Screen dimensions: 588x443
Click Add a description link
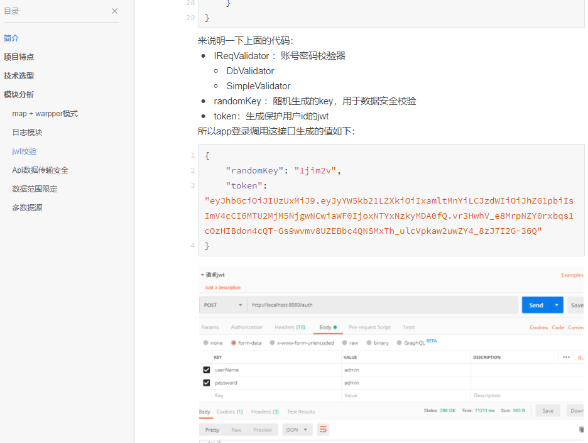[223, 288]
